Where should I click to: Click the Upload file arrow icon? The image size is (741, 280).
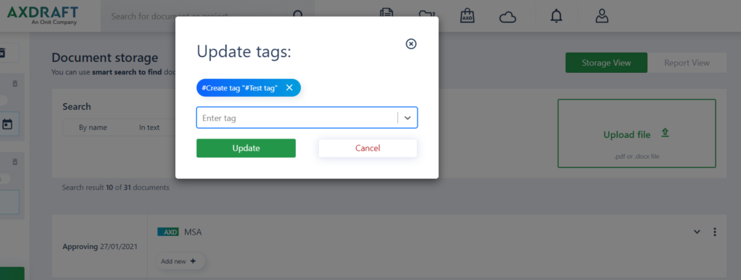665,134
